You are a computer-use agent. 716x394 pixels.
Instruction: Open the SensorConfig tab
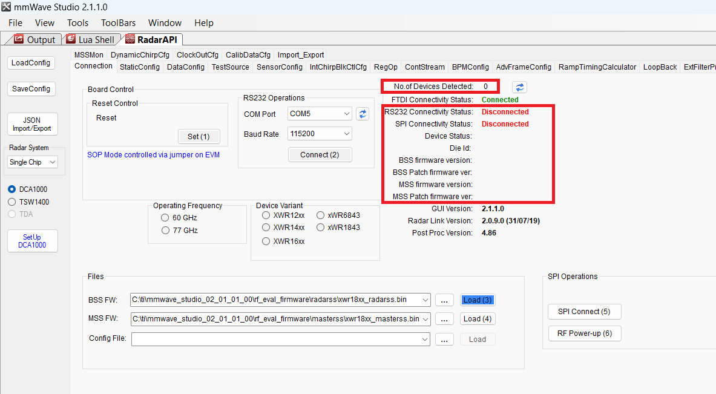click(x=280, y=67)
